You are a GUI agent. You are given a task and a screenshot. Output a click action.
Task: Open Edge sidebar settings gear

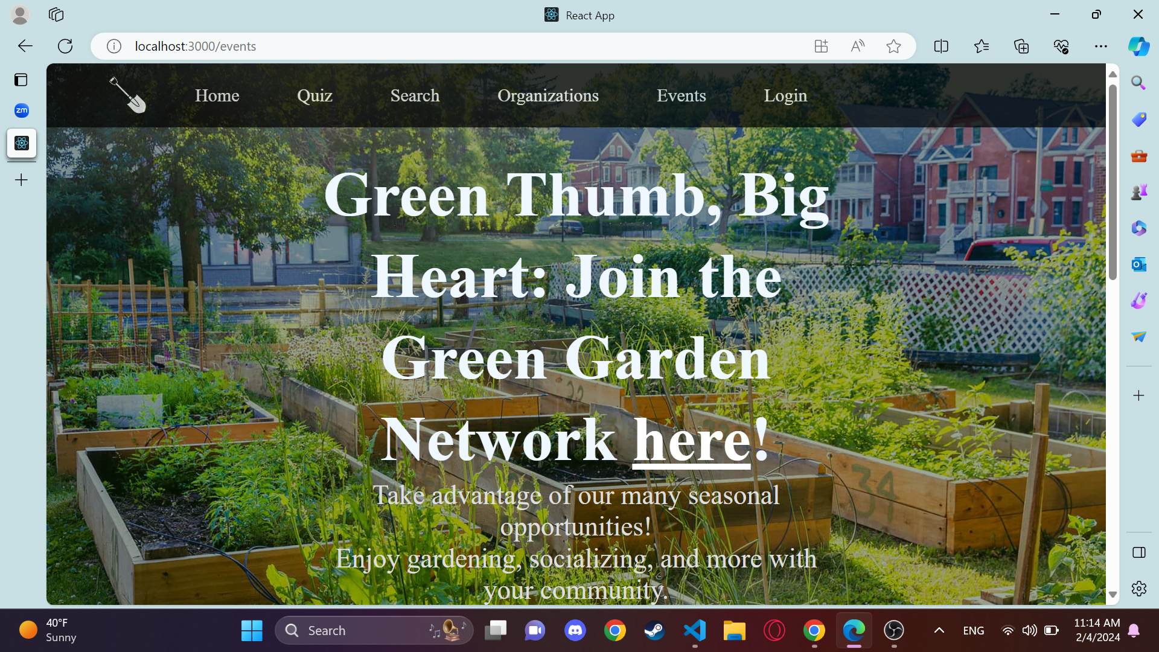tap(1138, 589)
